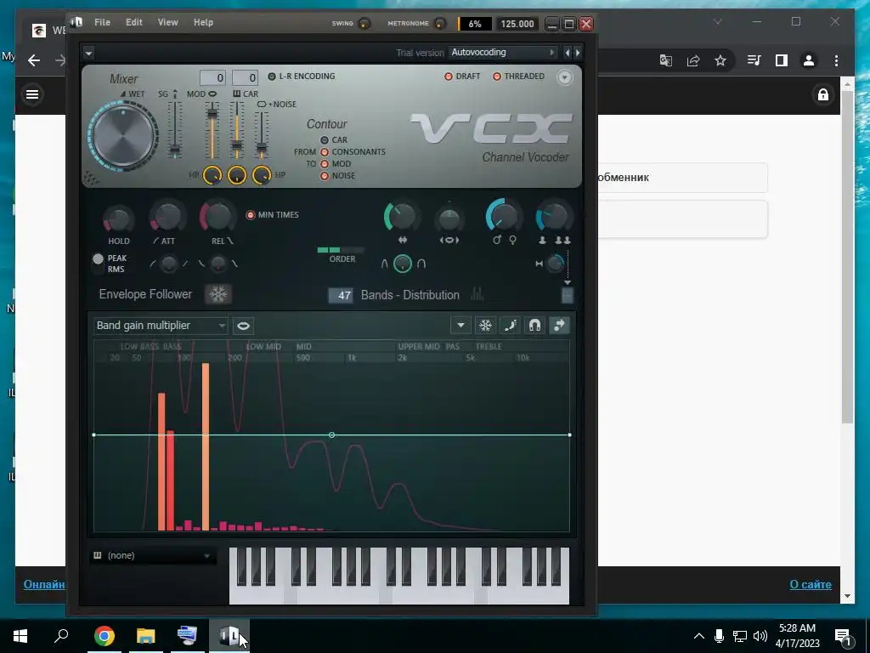Open the browser hamburger menu
The width and height of the screenshot is (870, 653).
point(32,94)
